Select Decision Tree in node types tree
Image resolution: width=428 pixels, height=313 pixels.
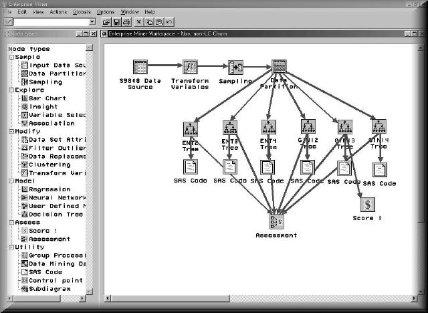pyautogui.click(x=52, y=214)
